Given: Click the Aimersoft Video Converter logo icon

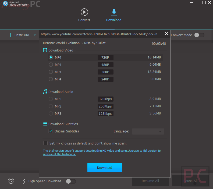Looking at the screenshot, I should pos(5,3).
